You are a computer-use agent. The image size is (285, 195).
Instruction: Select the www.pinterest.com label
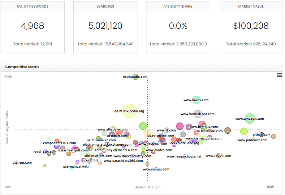[x=252, y=140]
